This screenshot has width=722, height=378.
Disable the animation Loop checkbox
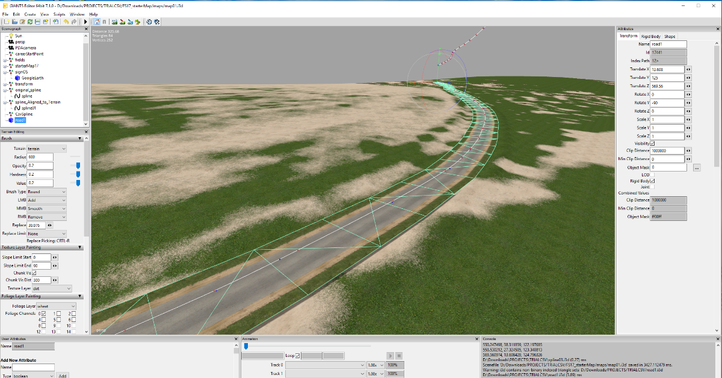pos(297,356)
